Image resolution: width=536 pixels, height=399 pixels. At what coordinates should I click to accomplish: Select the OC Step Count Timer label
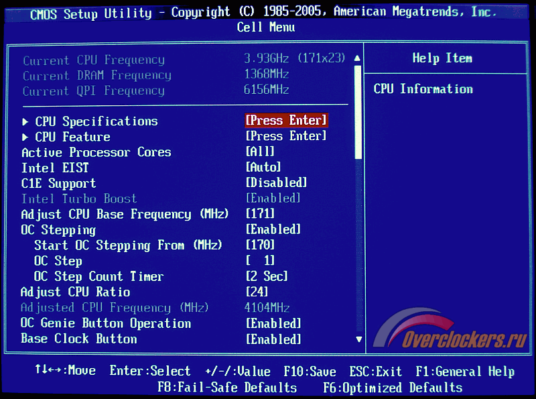click(98, 276)
